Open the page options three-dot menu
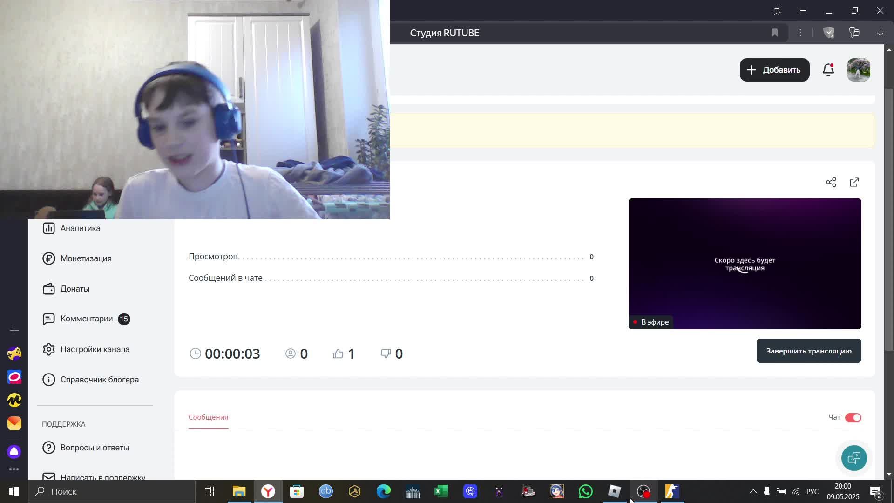894x503 pixels. (800, 33)
